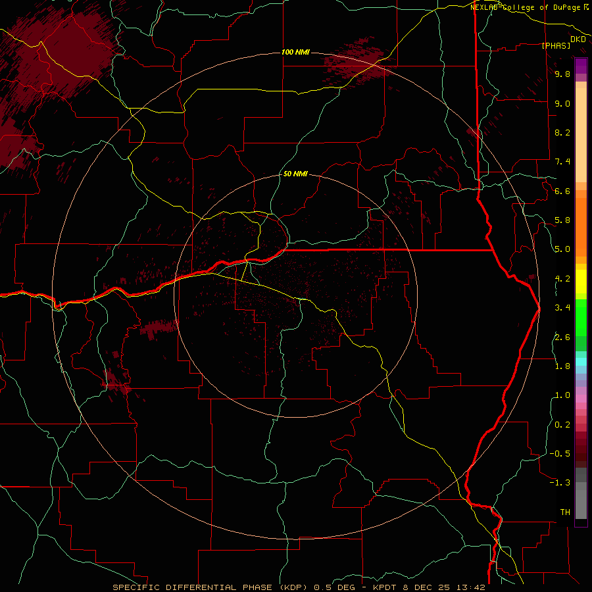The width and height of the screenshot is (592, 592).
Task: Select the 50 NMI range ring label
Action: pos(295,174)
